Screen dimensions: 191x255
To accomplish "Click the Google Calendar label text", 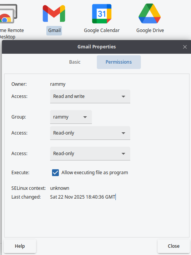I will [x=101, y=30].
